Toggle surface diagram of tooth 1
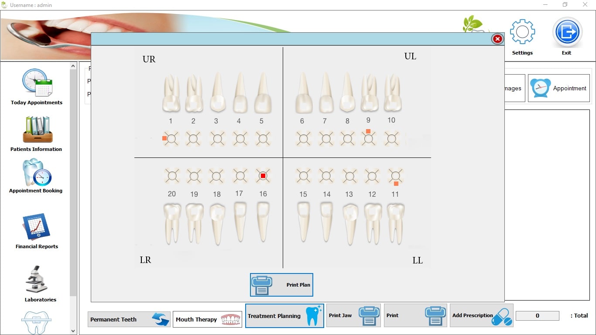The width and height of the screenshot is (596, 335). [171, 139]
